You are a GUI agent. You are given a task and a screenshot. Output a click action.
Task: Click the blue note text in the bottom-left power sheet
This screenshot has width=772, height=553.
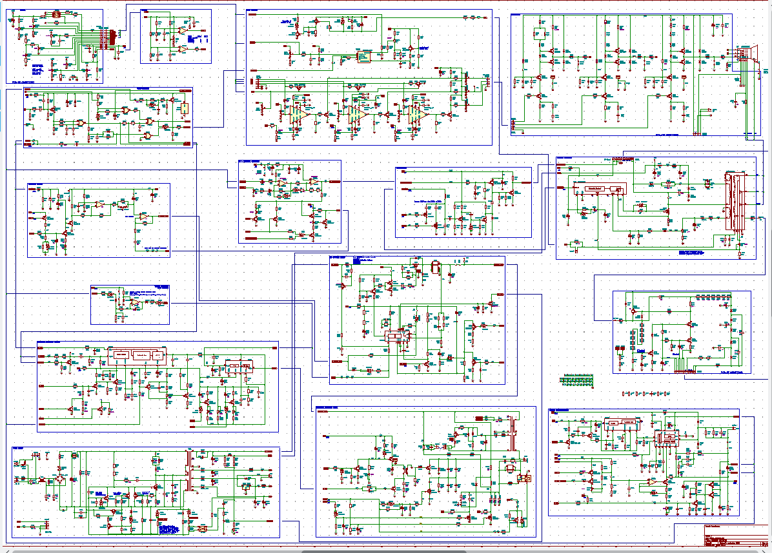tap(168, 529)
